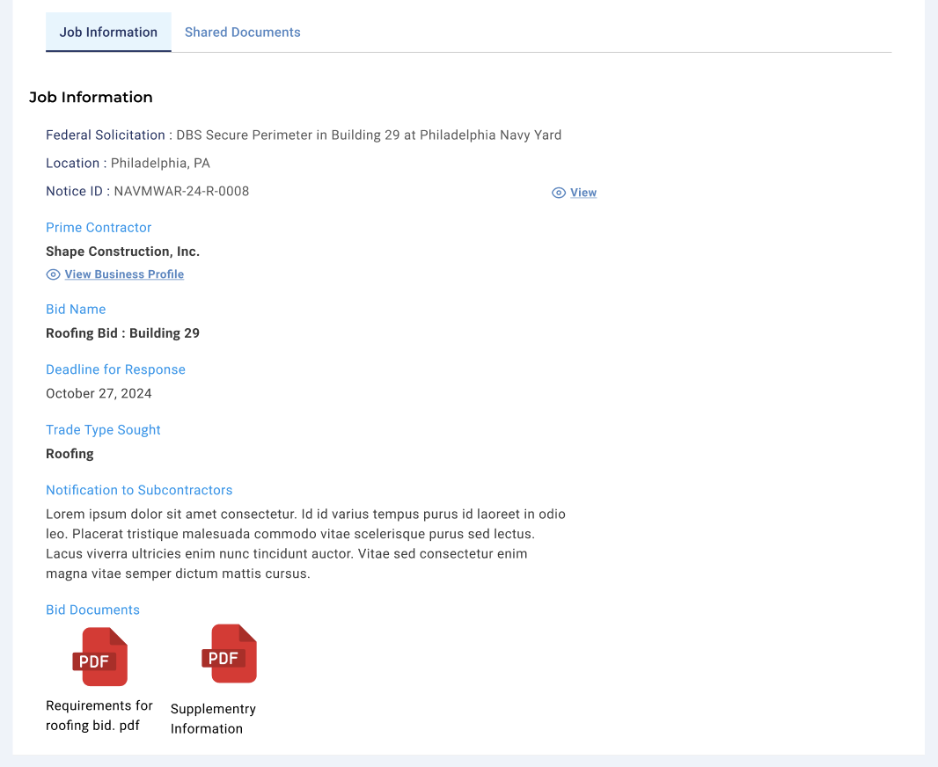Click the Bid Documents section label
The width and height of the screenshot is (938, 767).
(92, 610)
